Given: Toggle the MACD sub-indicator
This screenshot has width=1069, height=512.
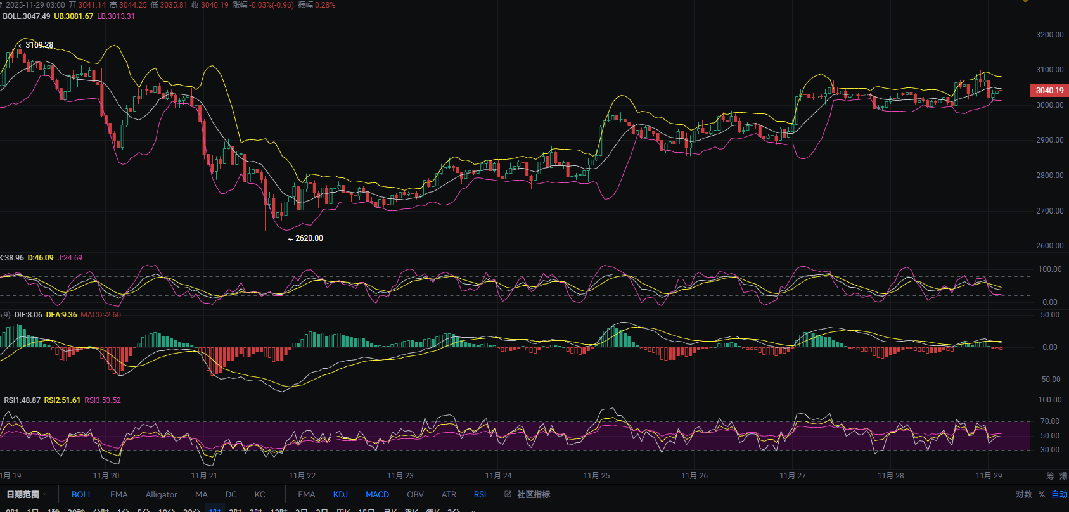Looking at the screenshot, I should [x=377, y=494].
